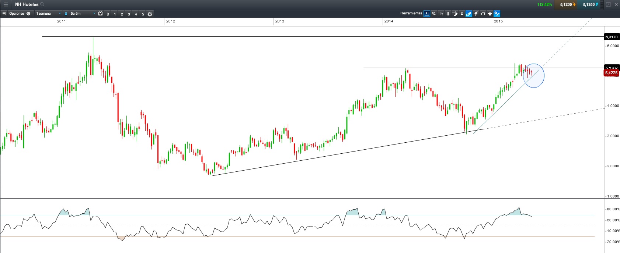Search instrument next to NH Hoteles
Screen dimensions: 620x253
click(42, 4)
